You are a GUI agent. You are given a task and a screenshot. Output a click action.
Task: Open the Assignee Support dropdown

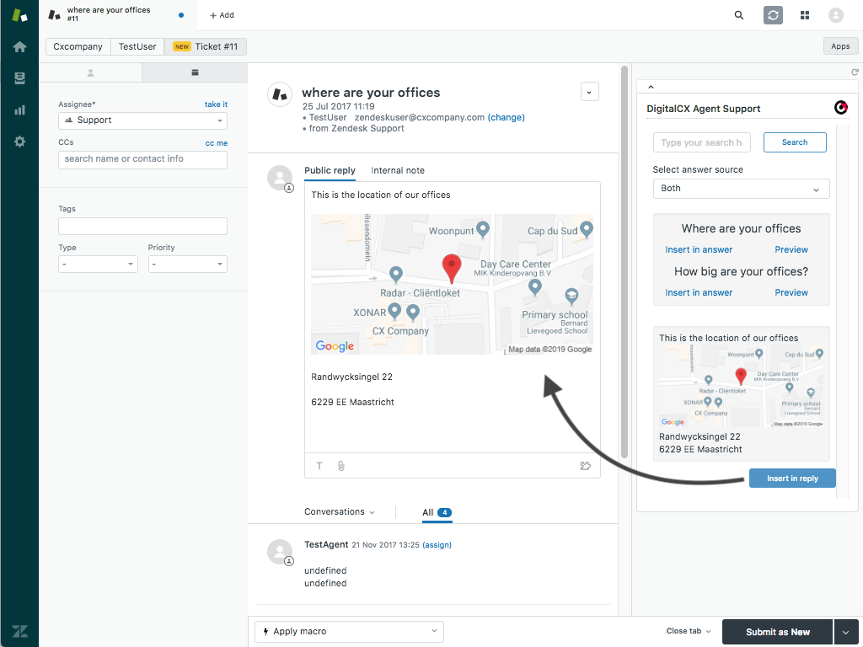pos(142,120)
